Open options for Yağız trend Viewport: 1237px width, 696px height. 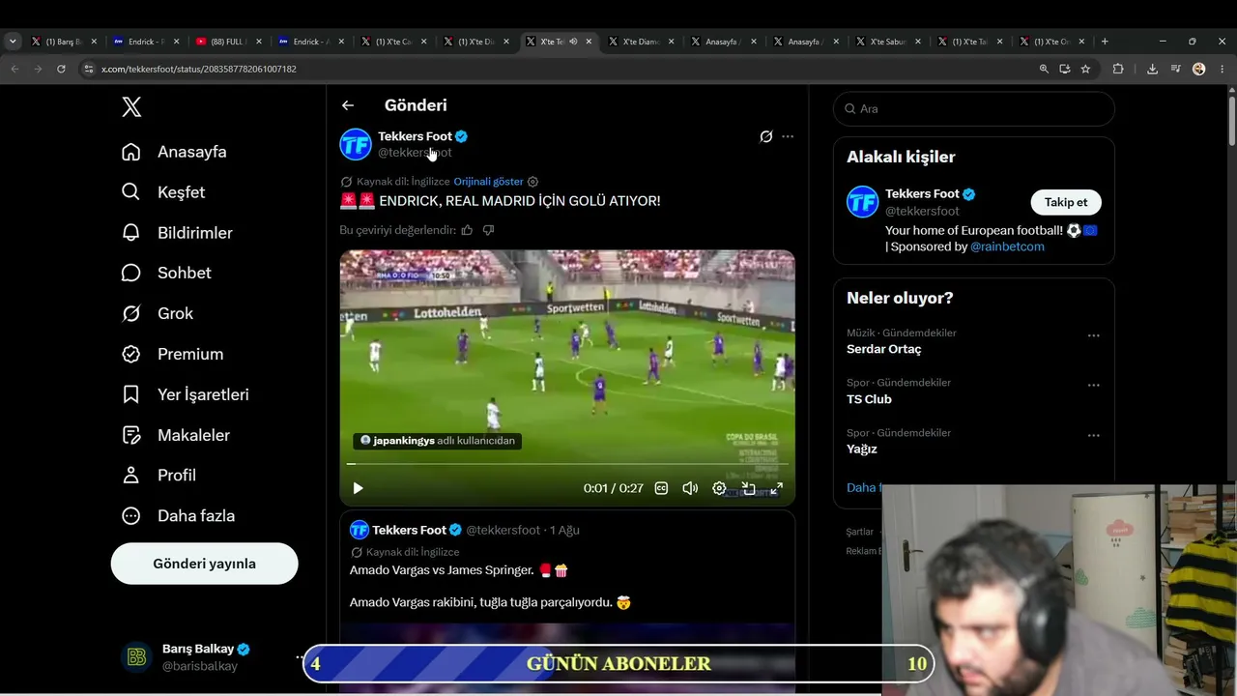pyautogui.click(x=1093, y=435)
